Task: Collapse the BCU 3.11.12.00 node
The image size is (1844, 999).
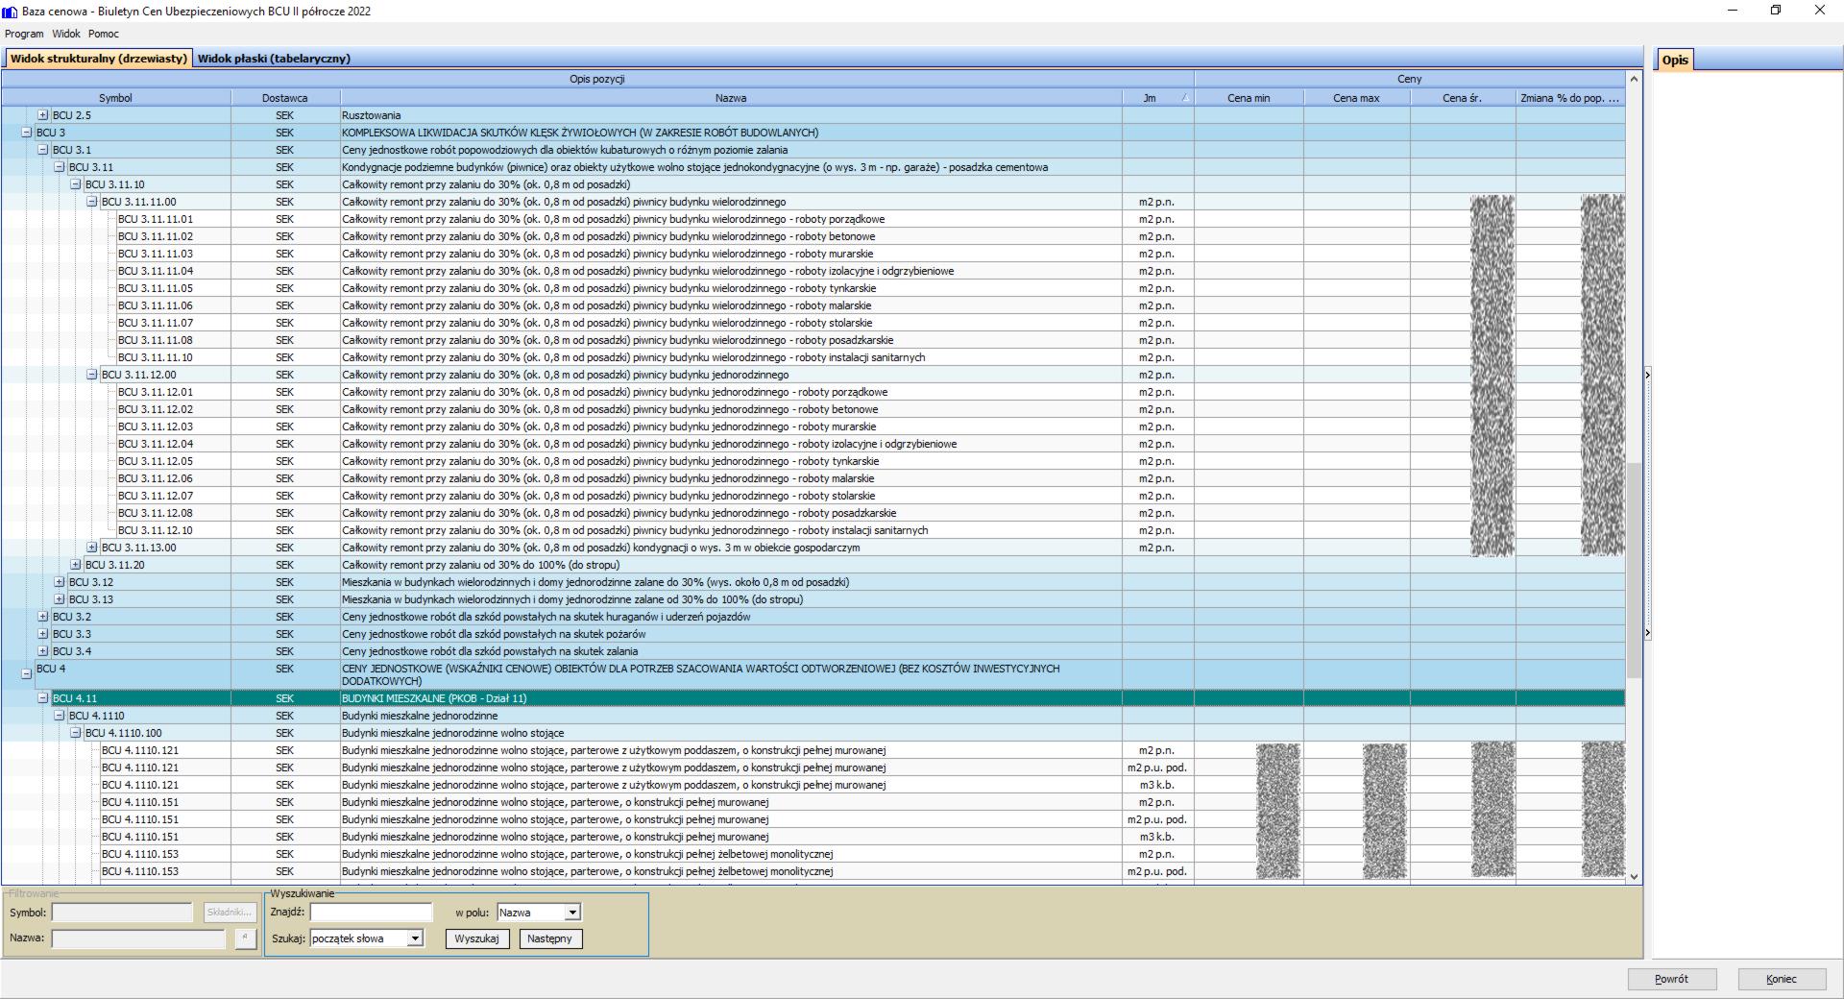Action: coord(92,375)
